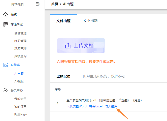Open 我的订单 in the sidebar
The width and height of the screenshot is (167, 121).
[x=20, y=107]
